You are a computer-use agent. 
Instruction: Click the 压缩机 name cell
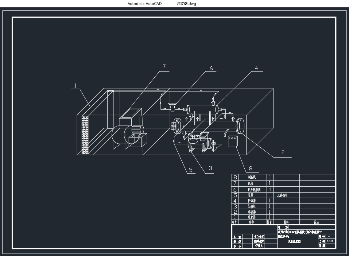251,207
